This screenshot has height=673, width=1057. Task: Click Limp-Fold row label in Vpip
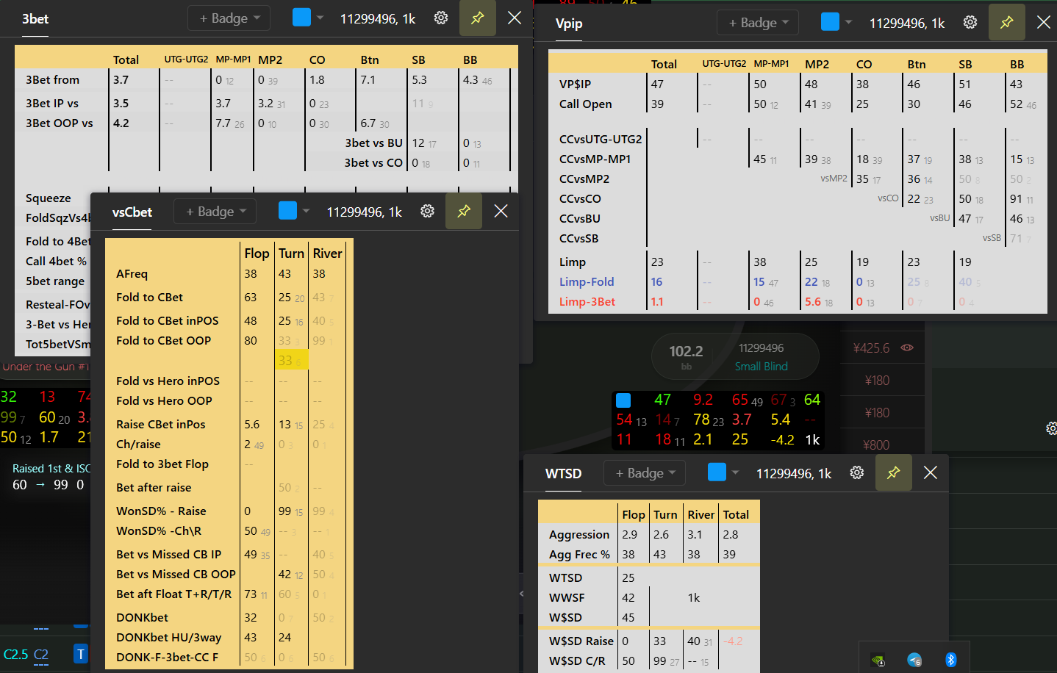pyautogui.click(x=587, y=282)
